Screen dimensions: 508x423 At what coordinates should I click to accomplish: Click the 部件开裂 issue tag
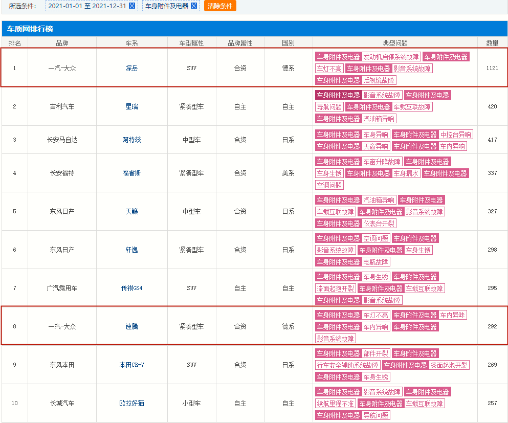(376, 353)
